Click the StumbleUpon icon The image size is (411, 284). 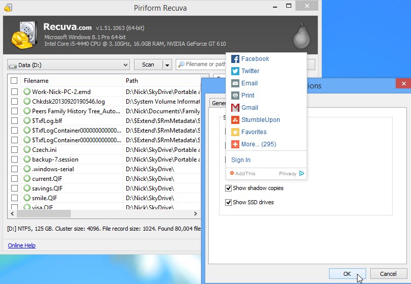[x=235, y=120]
